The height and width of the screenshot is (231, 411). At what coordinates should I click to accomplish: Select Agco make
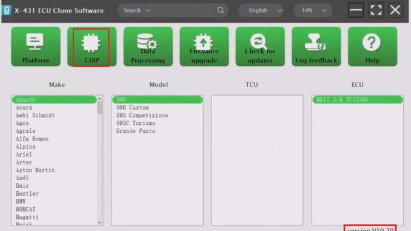pyautogui.click(x=55, y=123)
